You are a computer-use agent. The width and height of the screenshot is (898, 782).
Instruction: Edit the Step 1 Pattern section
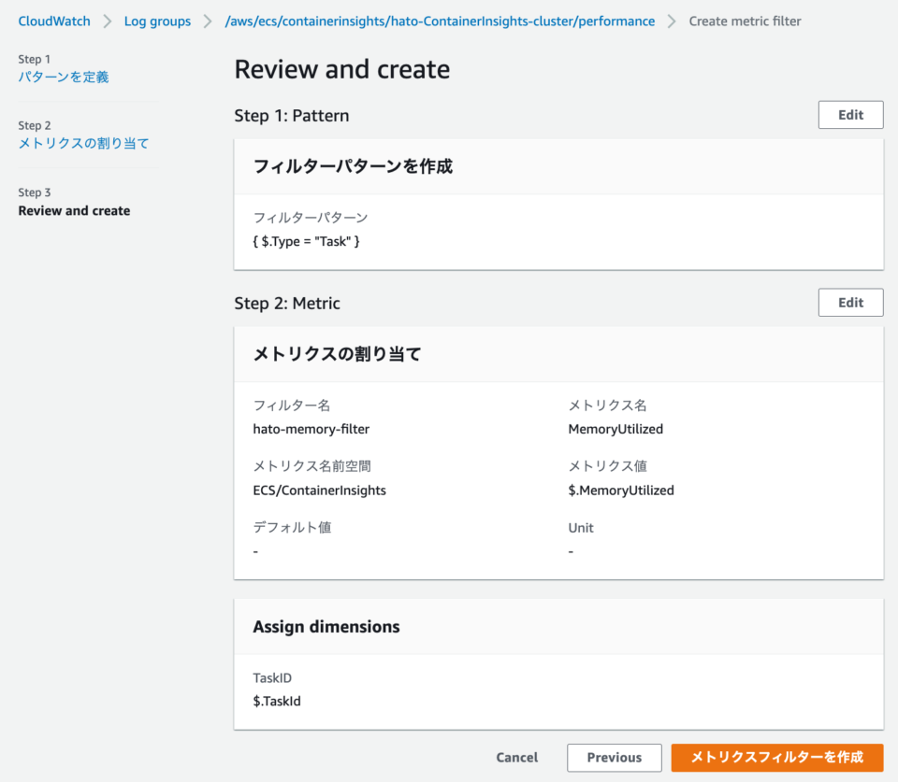click(x=849, y=114)
